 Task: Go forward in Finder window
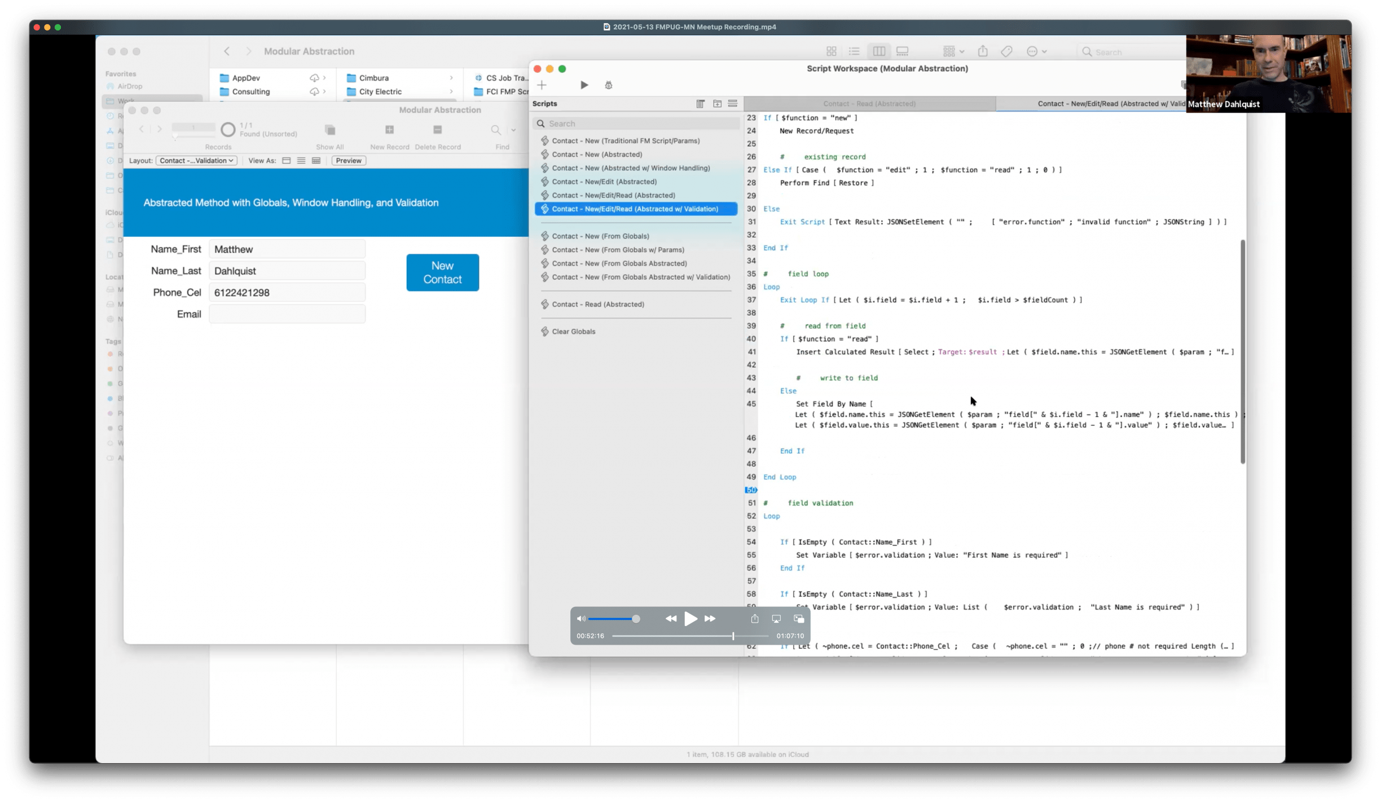248,51
